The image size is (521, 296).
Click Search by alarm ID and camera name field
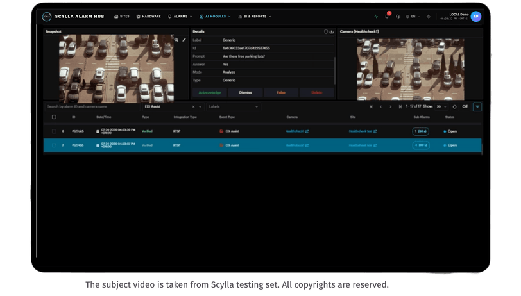click(x=92, y=106)
